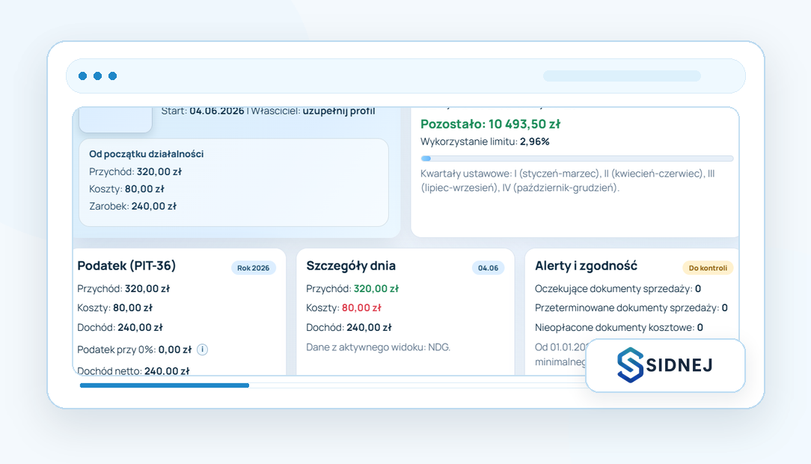Click Nieopłacone dokumenty kosztowe: 0 row
Image resolution: width=811 pixels, height=464 pixels.
(x=619, y=328)
